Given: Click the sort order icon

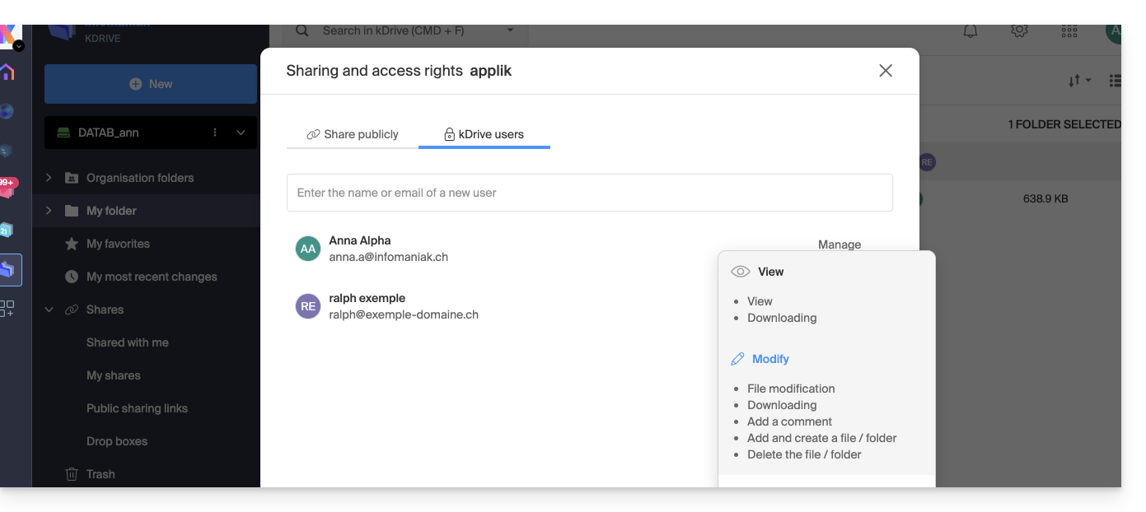Looking at the screenshot, I should (1078, 81).
